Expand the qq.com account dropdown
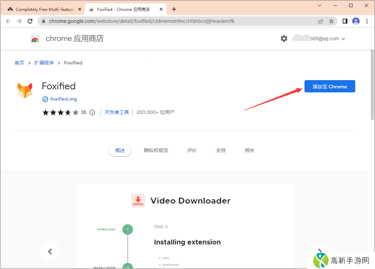The width and height of the screenshot is (375, 269). click(343, 39)
